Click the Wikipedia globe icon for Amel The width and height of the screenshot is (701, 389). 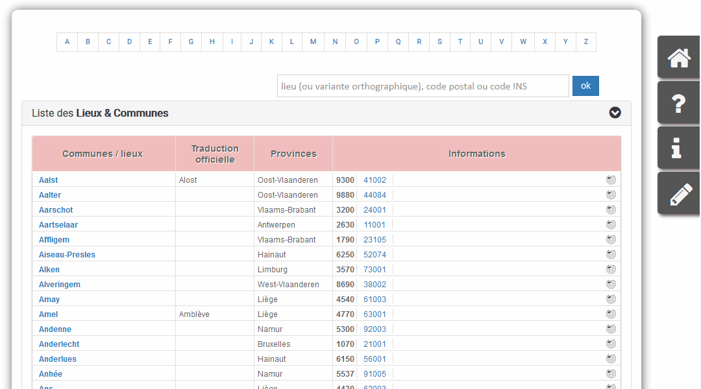(611, 314)
